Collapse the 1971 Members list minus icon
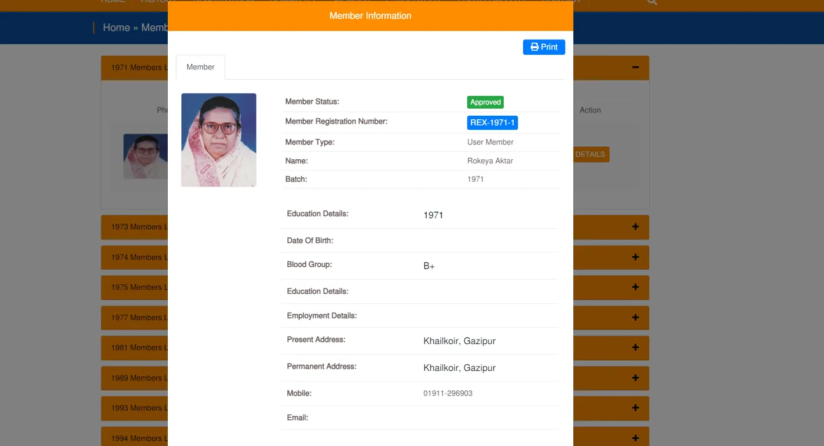 point(635,68)
